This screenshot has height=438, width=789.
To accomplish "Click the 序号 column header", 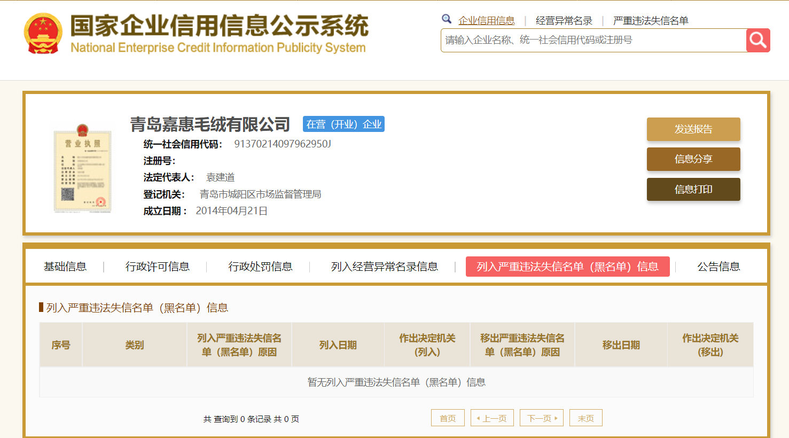I will 61,345.
